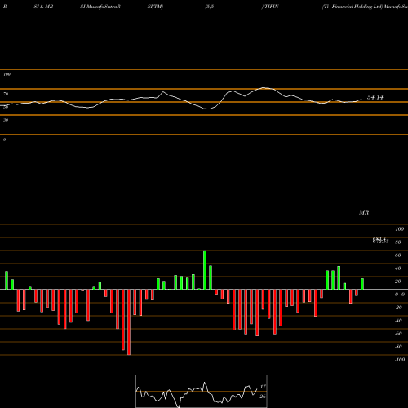Screen dimensions: 408x408
Task: Click the "0" label on RSI left axis
Action: point(4,140)
